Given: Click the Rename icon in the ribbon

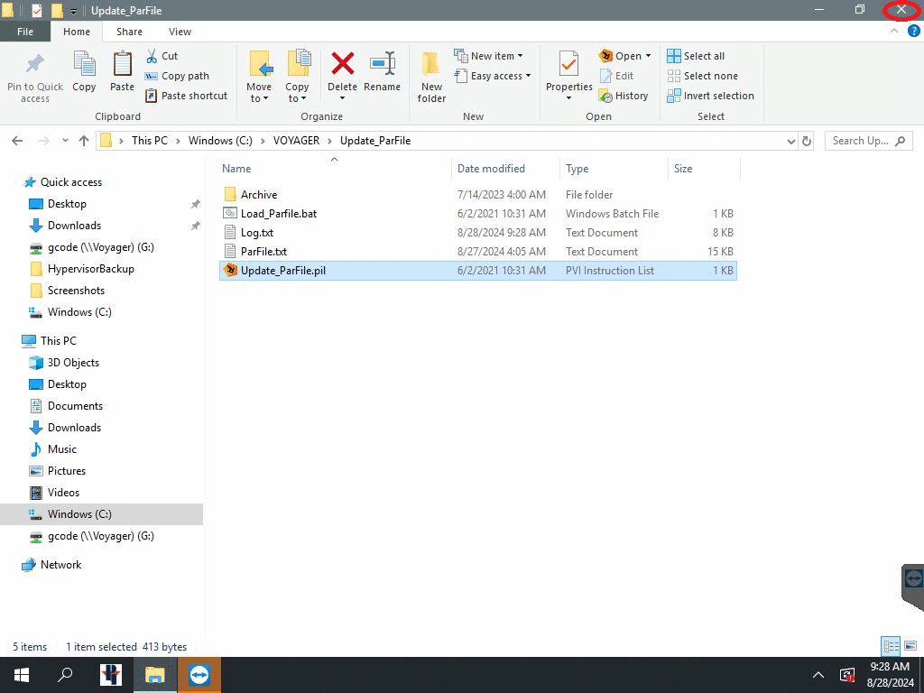Looking at the screenshot, I should tap(382, 72).
